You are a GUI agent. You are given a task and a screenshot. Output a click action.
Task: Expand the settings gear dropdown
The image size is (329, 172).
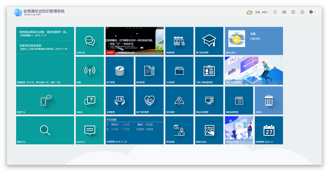[x=312, y=12]
